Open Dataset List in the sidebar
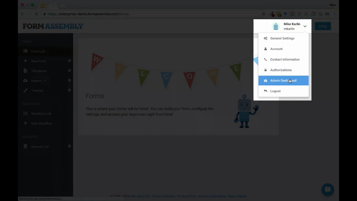357x201 pixels. (x=40, y=147)
